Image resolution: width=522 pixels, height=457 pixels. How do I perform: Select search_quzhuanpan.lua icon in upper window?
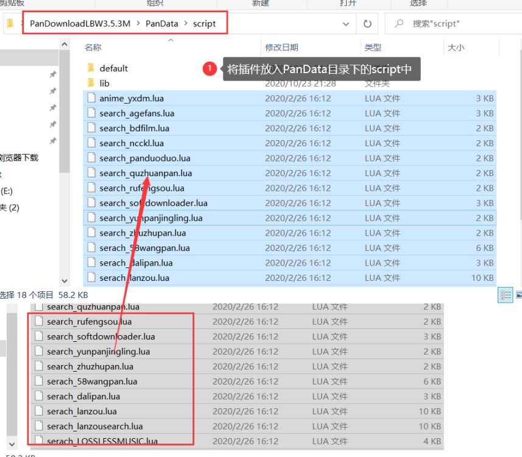[x=91, y=173]
